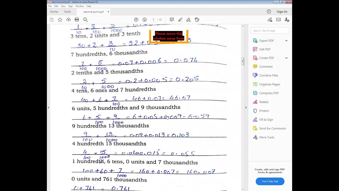Click text '0 units and 761 thousandths'
Screen dimensions: 339x191
coord(109,180)
